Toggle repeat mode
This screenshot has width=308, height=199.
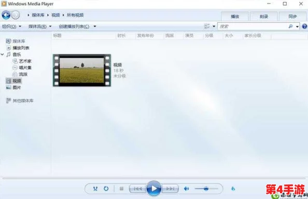pyautogui.click(x=106, y=189)
